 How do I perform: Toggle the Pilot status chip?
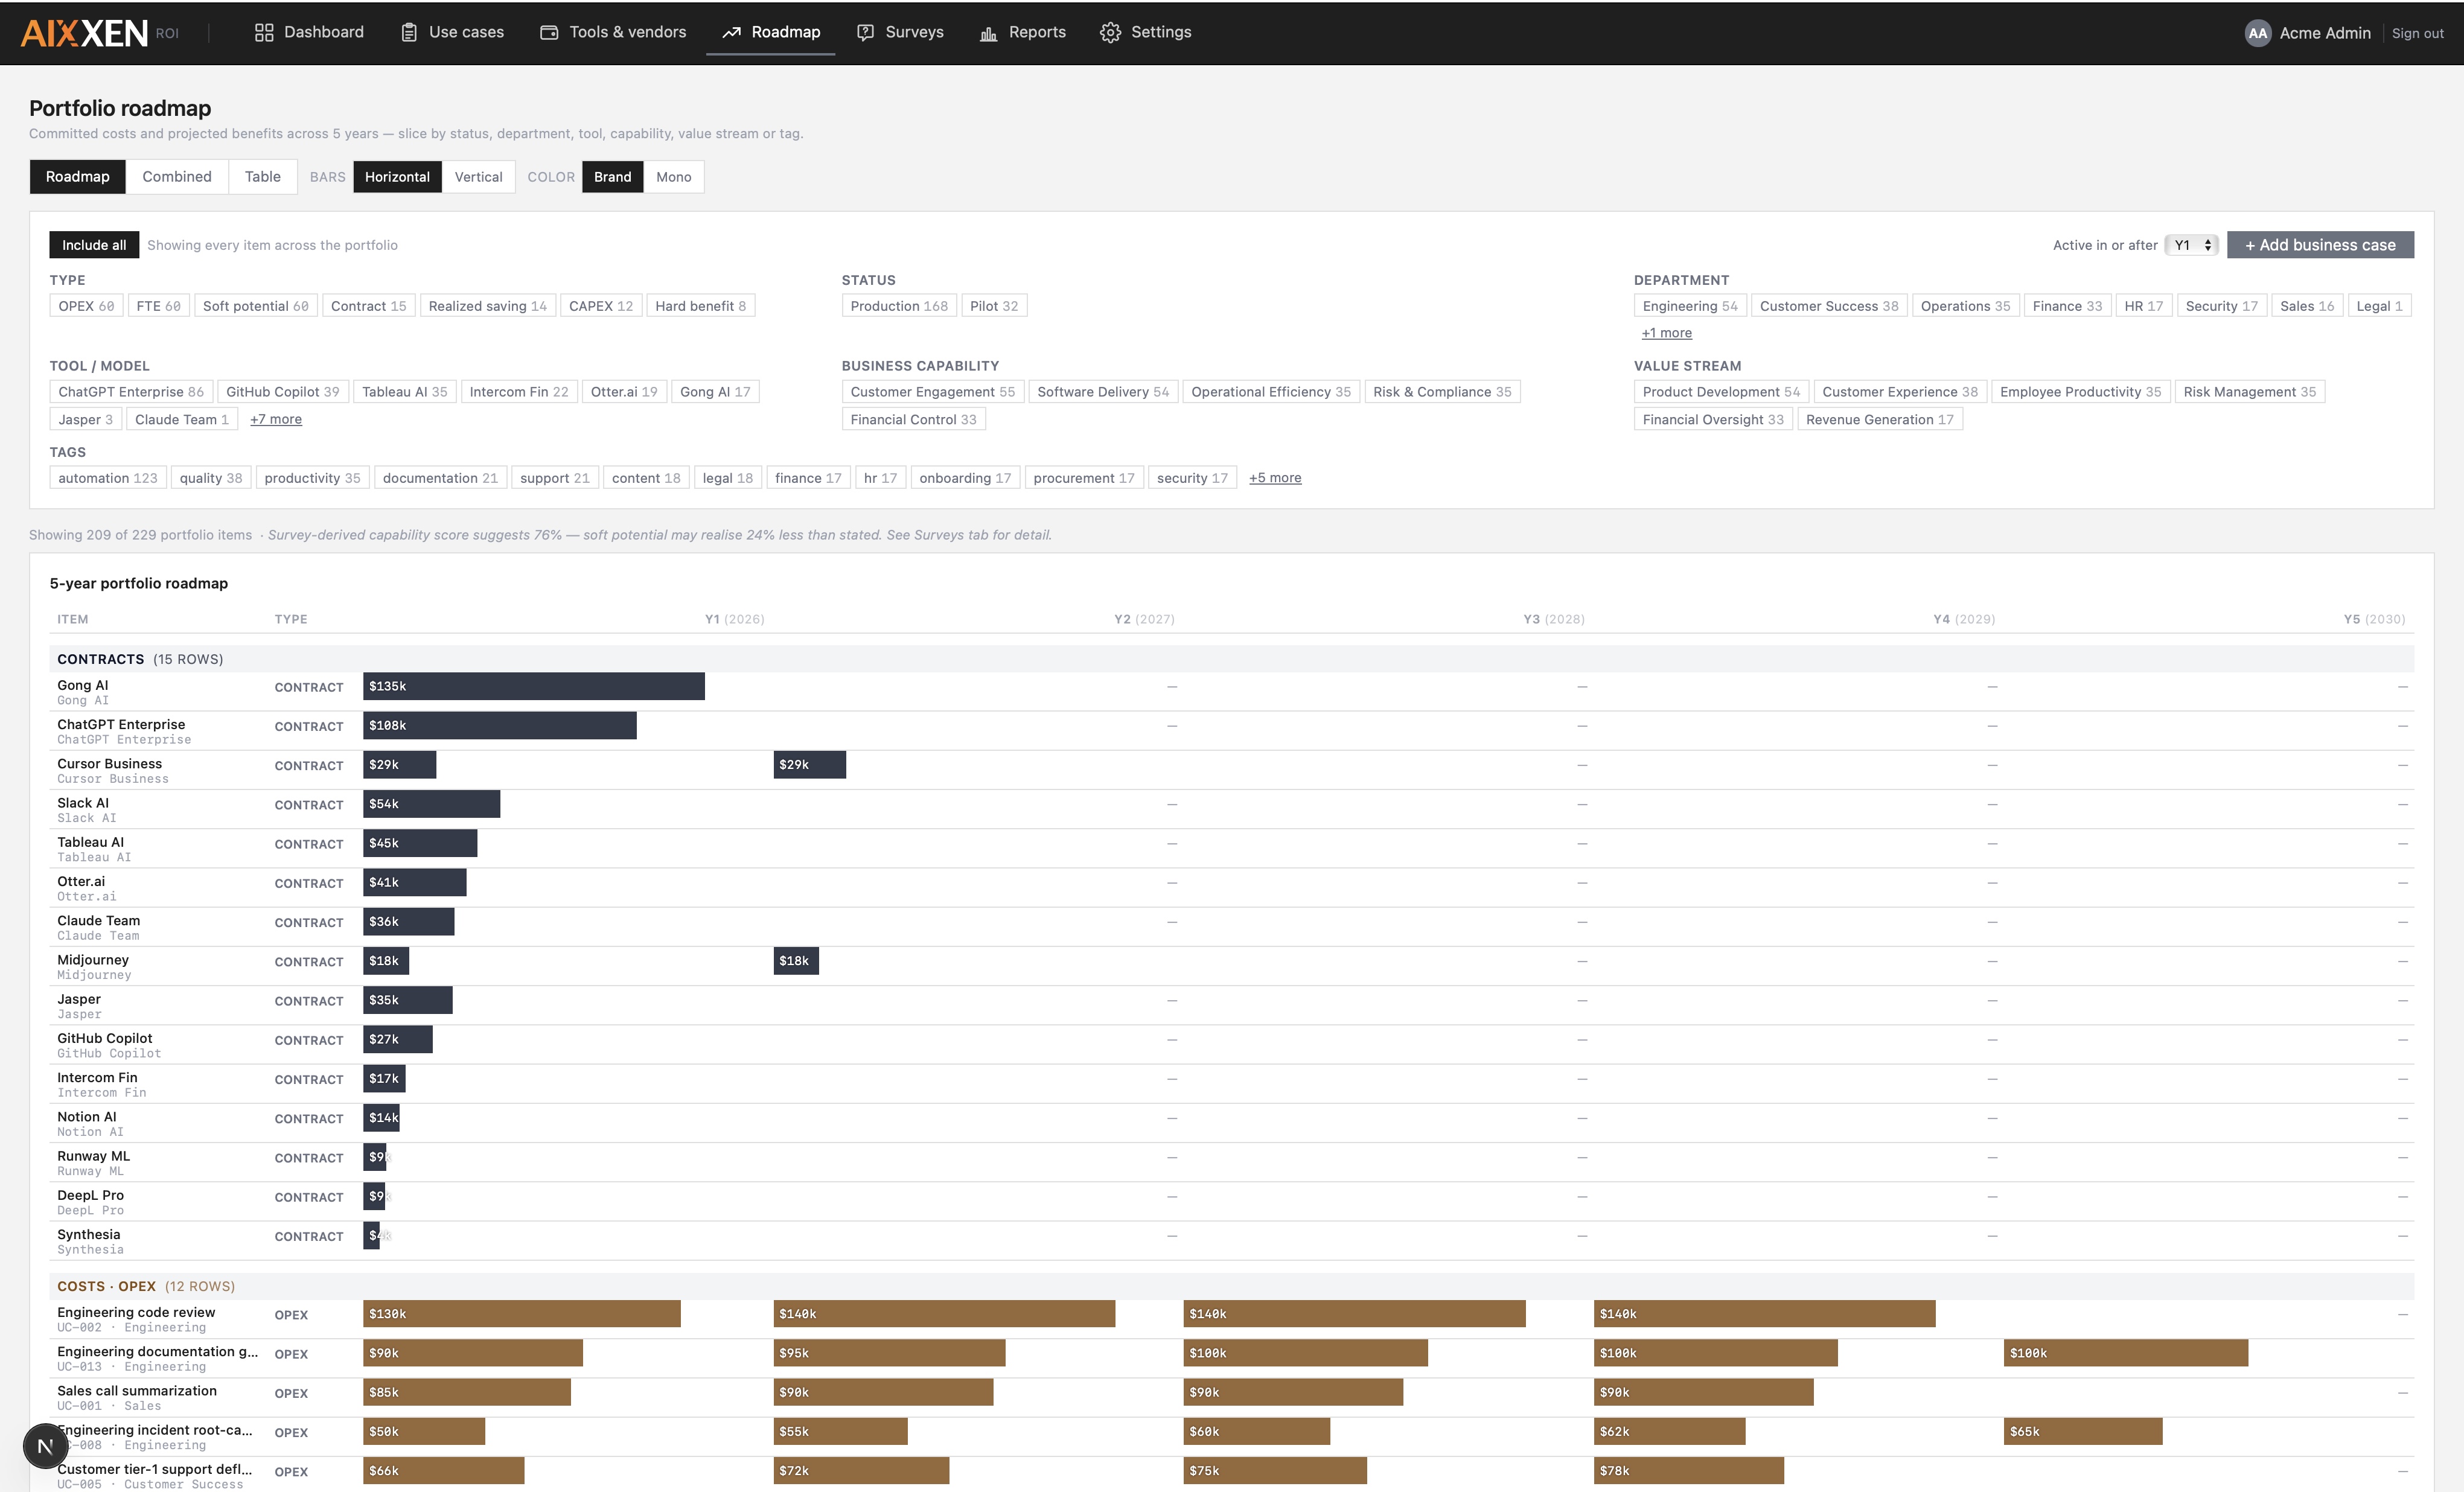point(994,306)
